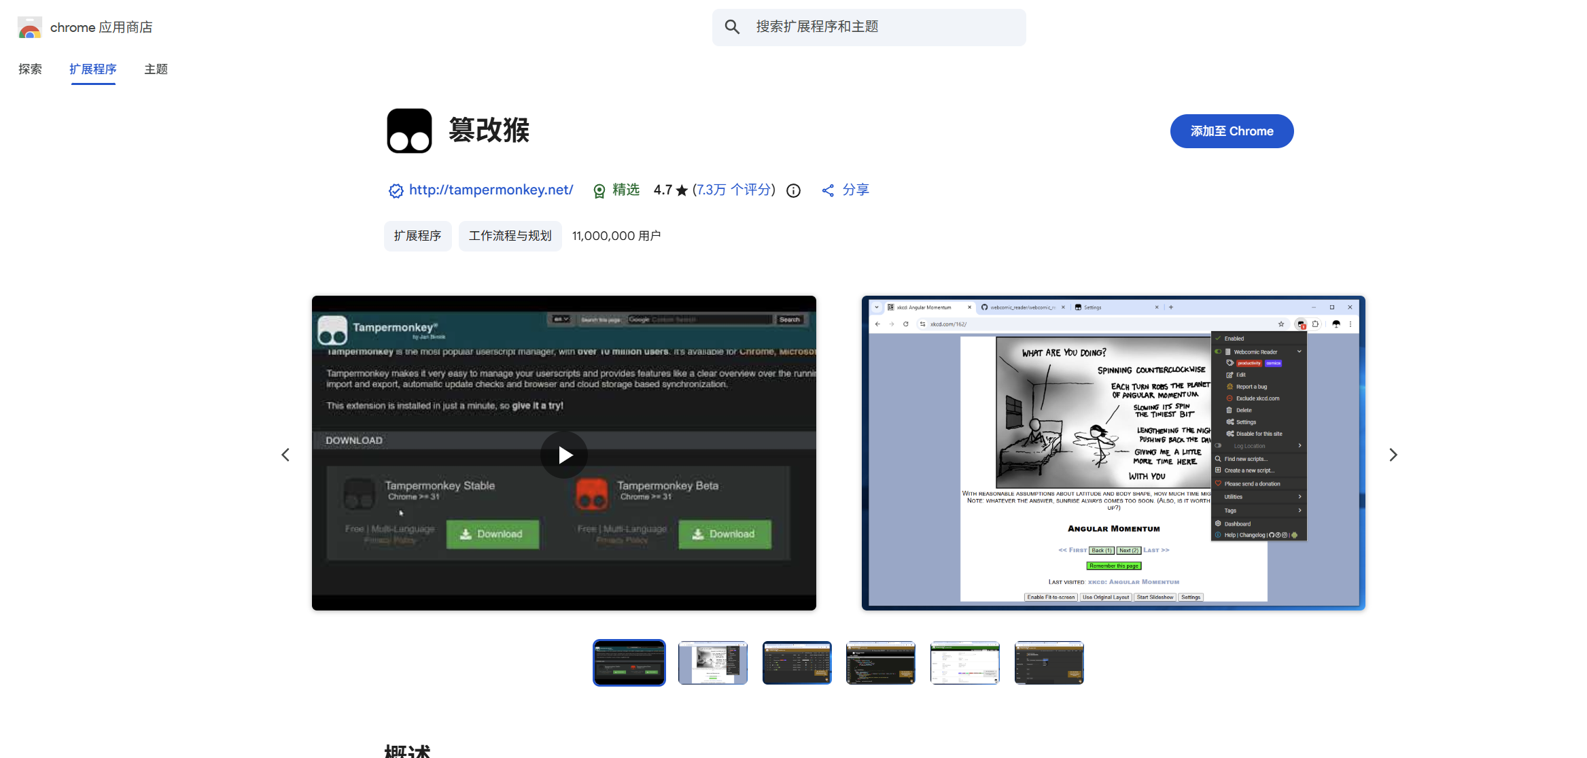The height and width of the screenshot is (758, 1587).
Task: Click the search magnifier icon
Action: pos(732,27)
